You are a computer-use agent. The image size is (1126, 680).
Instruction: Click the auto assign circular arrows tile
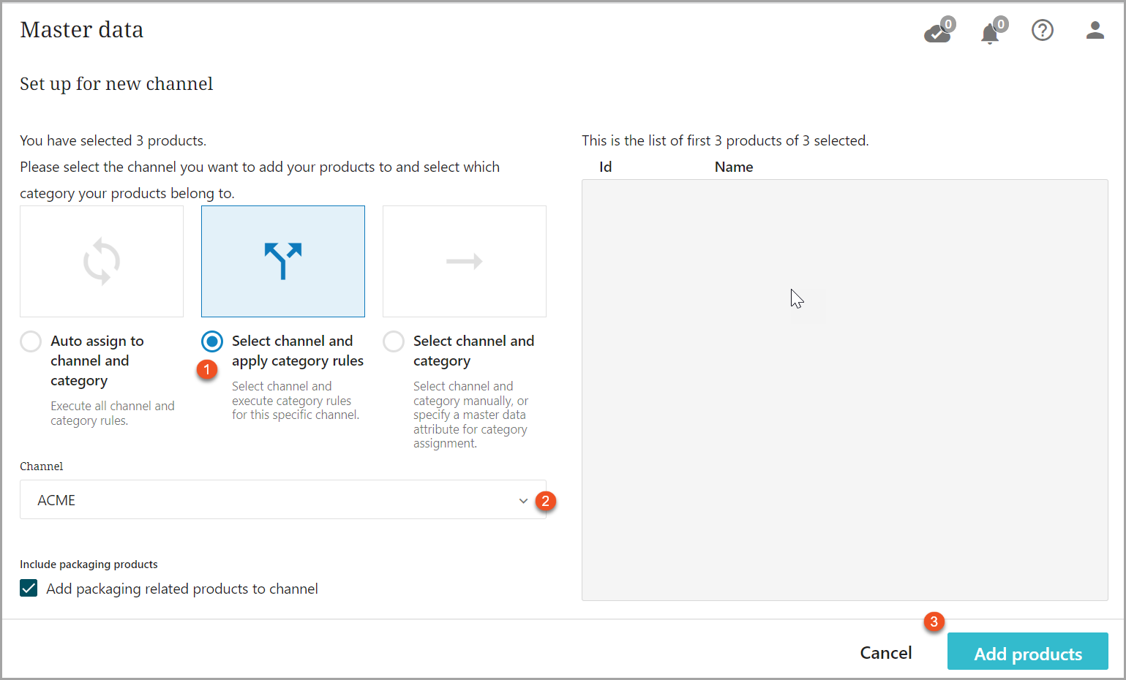click(102, 261)
